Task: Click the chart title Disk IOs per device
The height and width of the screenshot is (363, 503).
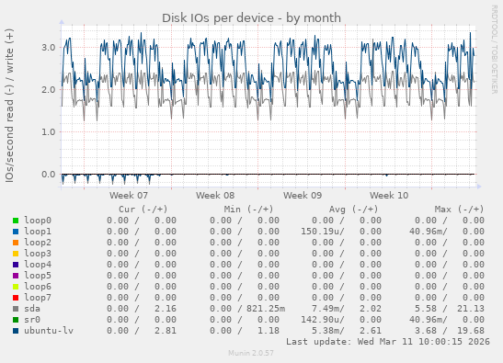Action: tap(251, 18)
